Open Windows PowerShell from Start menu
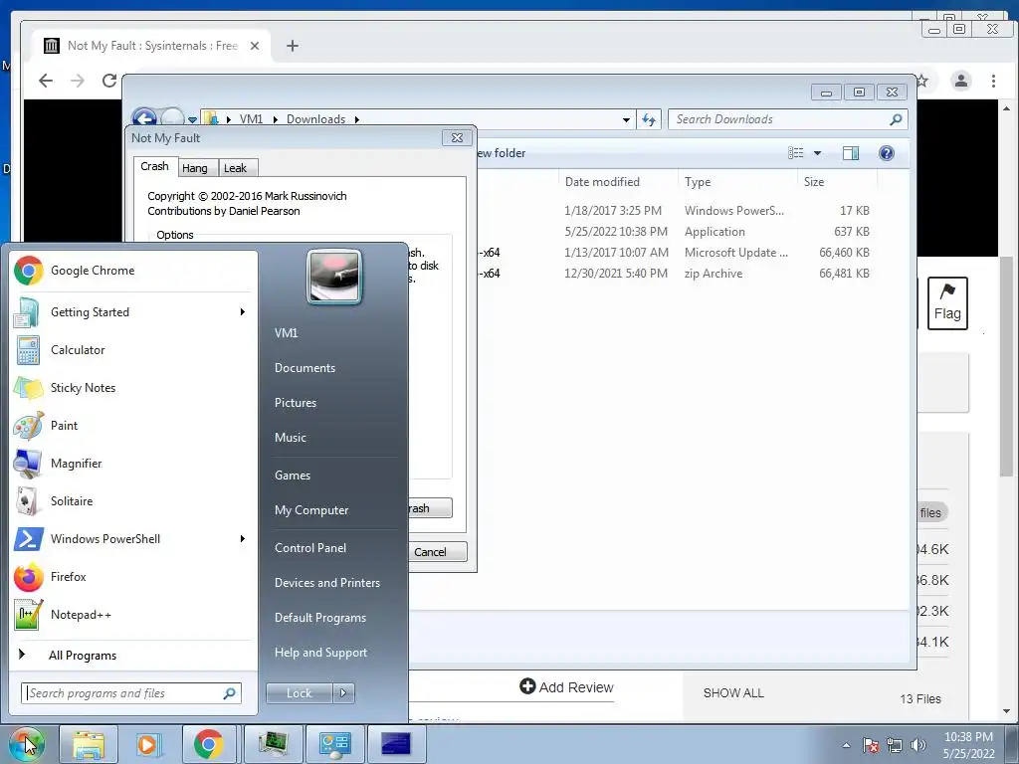Viewport: 1019px width, 764px height. [132, 539]
